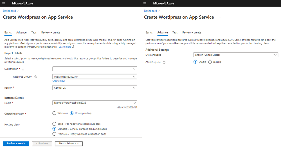
Task: Open the Subscription dropdown
Action: pos(95,69)
